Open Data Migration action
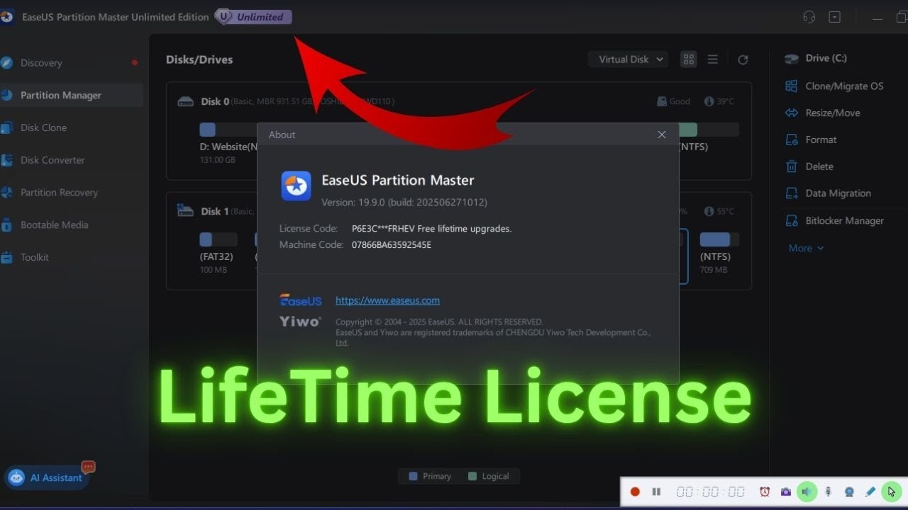 [x=829, y=193]
